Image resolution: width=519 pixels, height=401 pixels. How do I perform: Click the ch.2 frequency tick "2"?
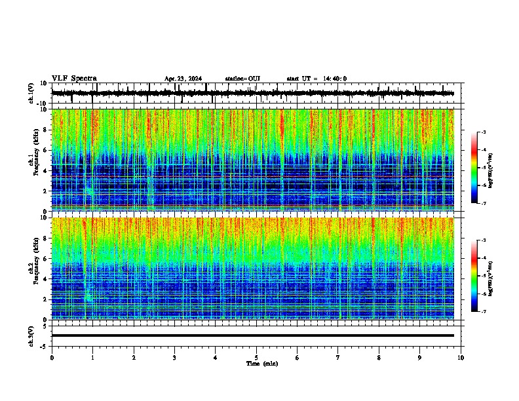click(45, 299)
